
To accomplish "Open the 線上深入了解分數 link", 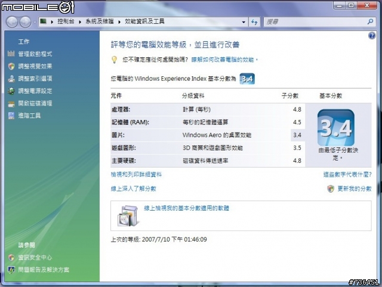I will click(134, 189).
